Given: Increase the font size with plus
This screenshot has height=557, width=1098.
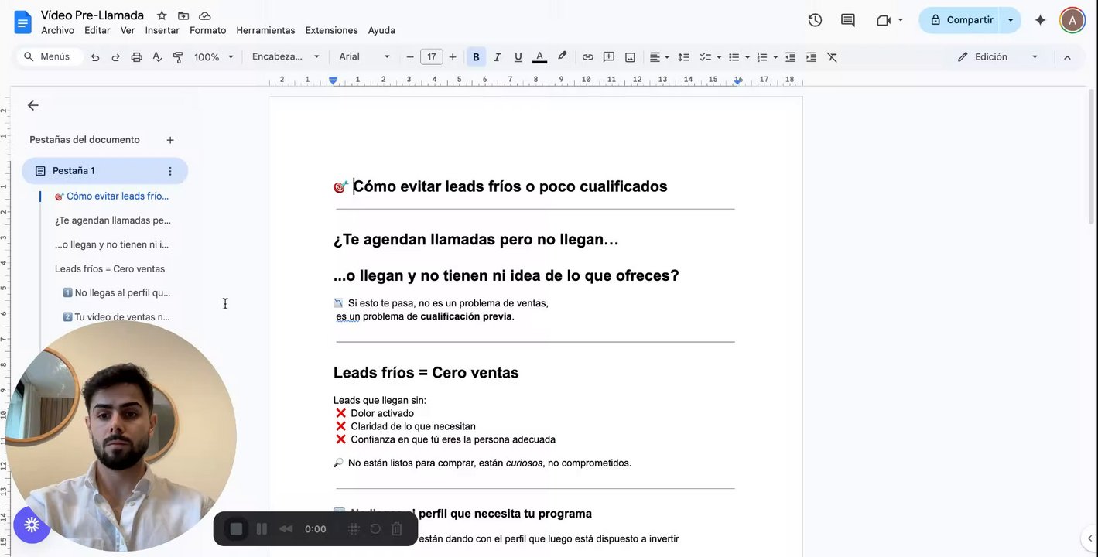Looking at the screenshot, I should [453, 57].
